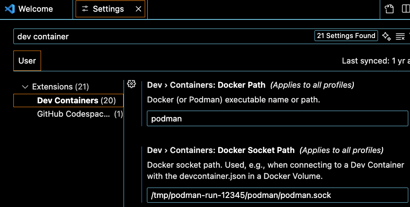Click the Settings tab label

click(x=108, y=9)
